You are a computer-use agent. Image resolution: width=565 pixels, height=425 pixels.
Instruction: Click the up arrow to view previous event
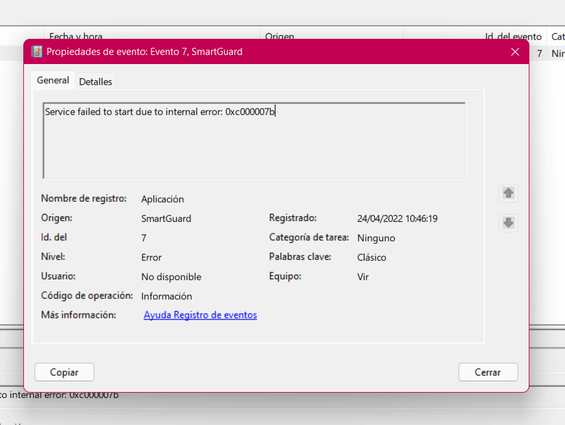[x=509, y=193]
